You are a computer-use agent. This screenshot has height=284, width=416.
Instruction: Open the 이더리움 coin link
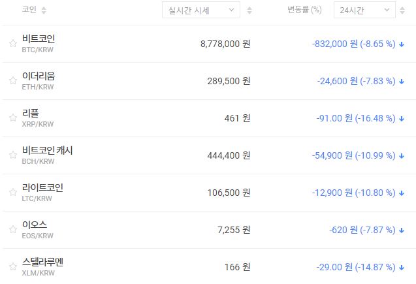39,76
